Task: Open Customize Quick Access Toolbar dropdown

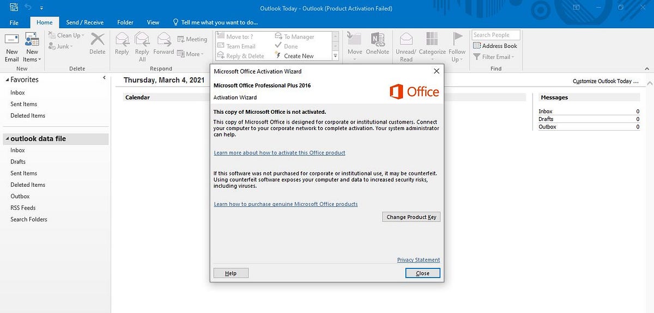Action: click(41, 8)
